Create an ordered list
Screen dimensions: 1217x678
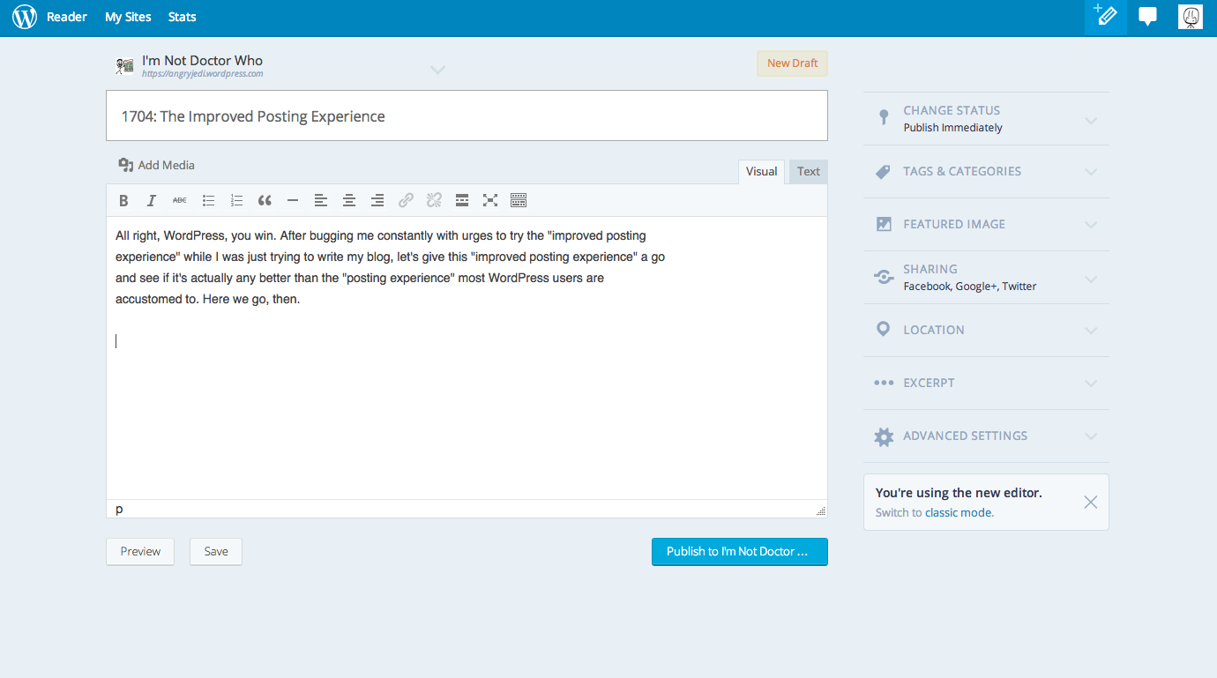pyautogui.click(x=236, y=200)
